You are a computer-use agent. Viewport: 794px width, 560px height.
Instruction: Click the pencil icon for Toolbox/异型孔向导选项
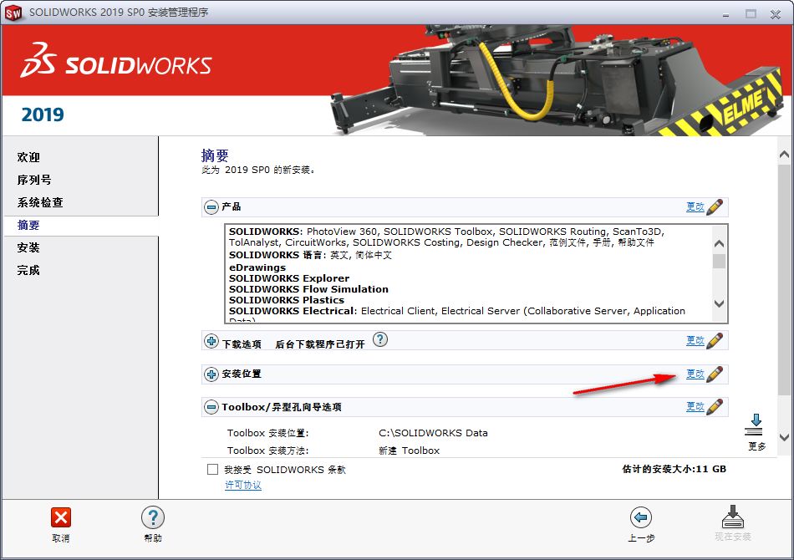pyautogui.click(x=715, y=407)
